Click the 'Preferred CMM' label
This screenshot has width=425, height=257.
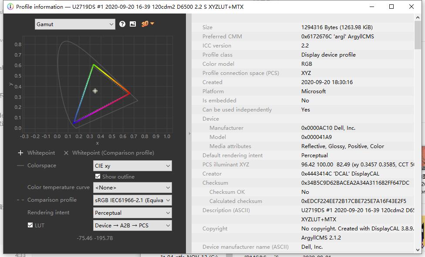(222, 36)
